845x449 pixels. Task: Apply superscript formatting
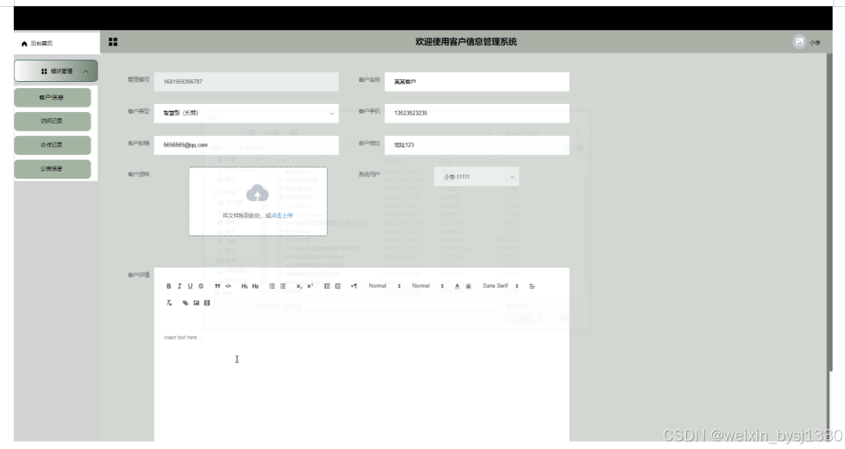tap(310, 286)
